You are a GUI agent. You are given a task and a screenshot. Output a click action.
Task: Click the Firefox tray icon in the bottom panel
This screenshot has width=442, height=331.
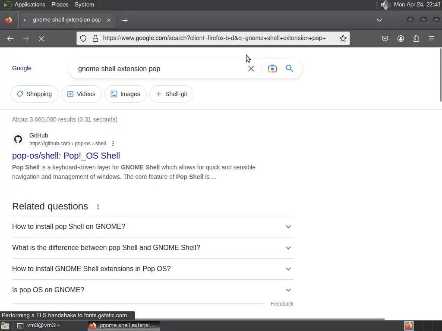[x=409, y=326]
